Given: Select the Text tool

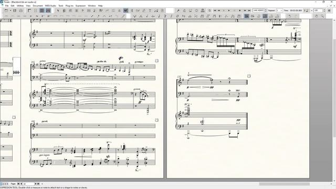Looking at the screenshot, I should click(x=150, y=10).
